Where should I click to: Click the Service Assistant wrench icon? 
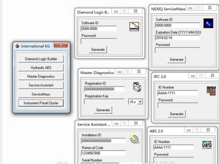pyautogui.click(x=135, y=139)
